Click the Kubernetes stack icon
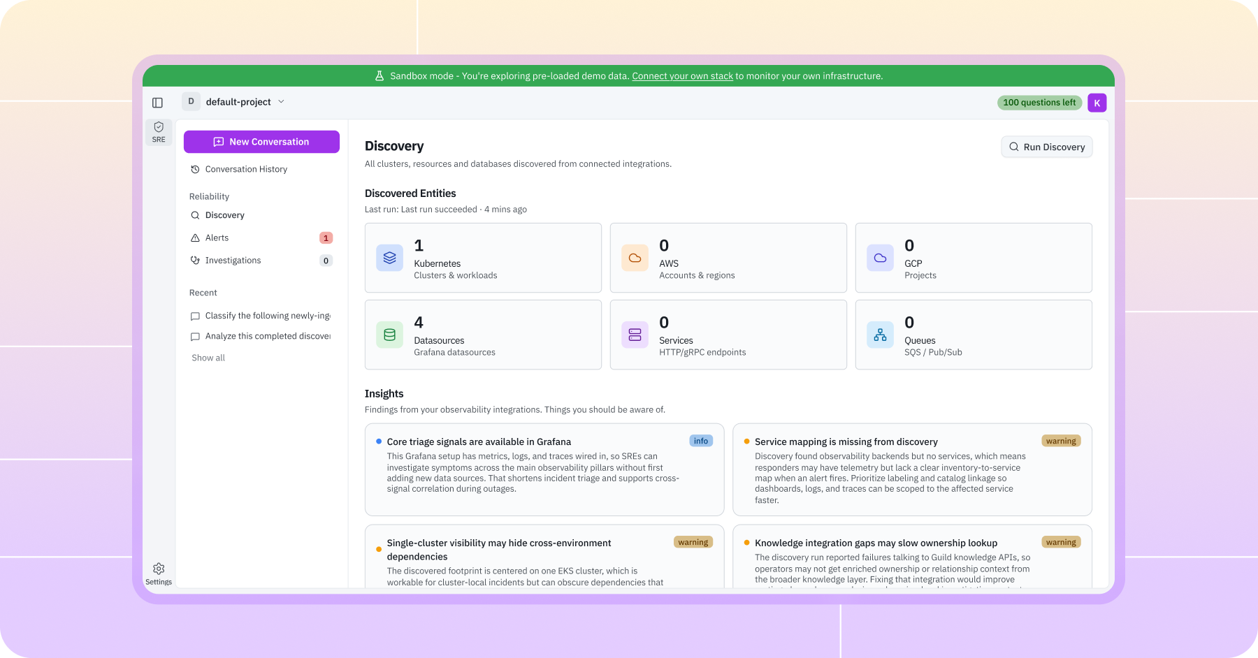This screenshot has height=658, width=1258. point(389,258)
